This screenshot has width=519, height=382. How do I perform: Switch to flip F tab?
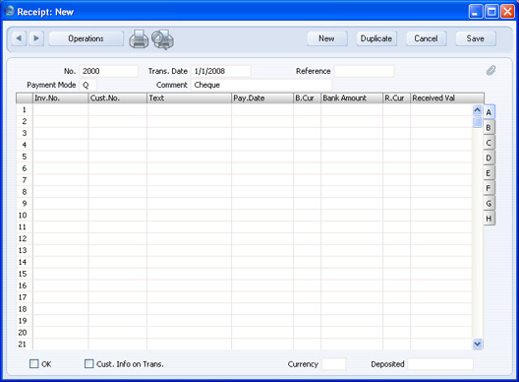(489, 188)
